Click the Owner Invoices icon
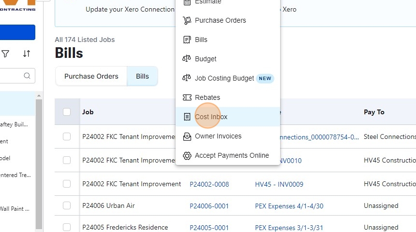The image size is (416, 232). click(x=187, y=136)
